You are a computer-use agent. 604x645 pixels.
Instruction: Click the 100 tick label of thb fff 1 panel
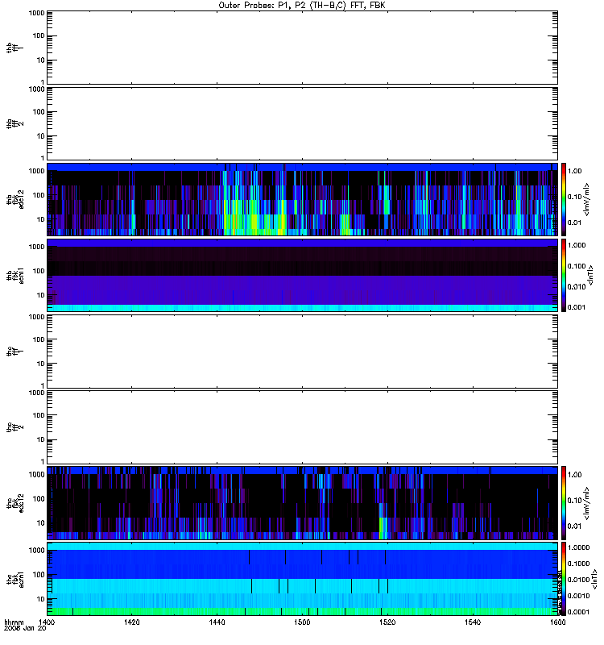(39, 36)
